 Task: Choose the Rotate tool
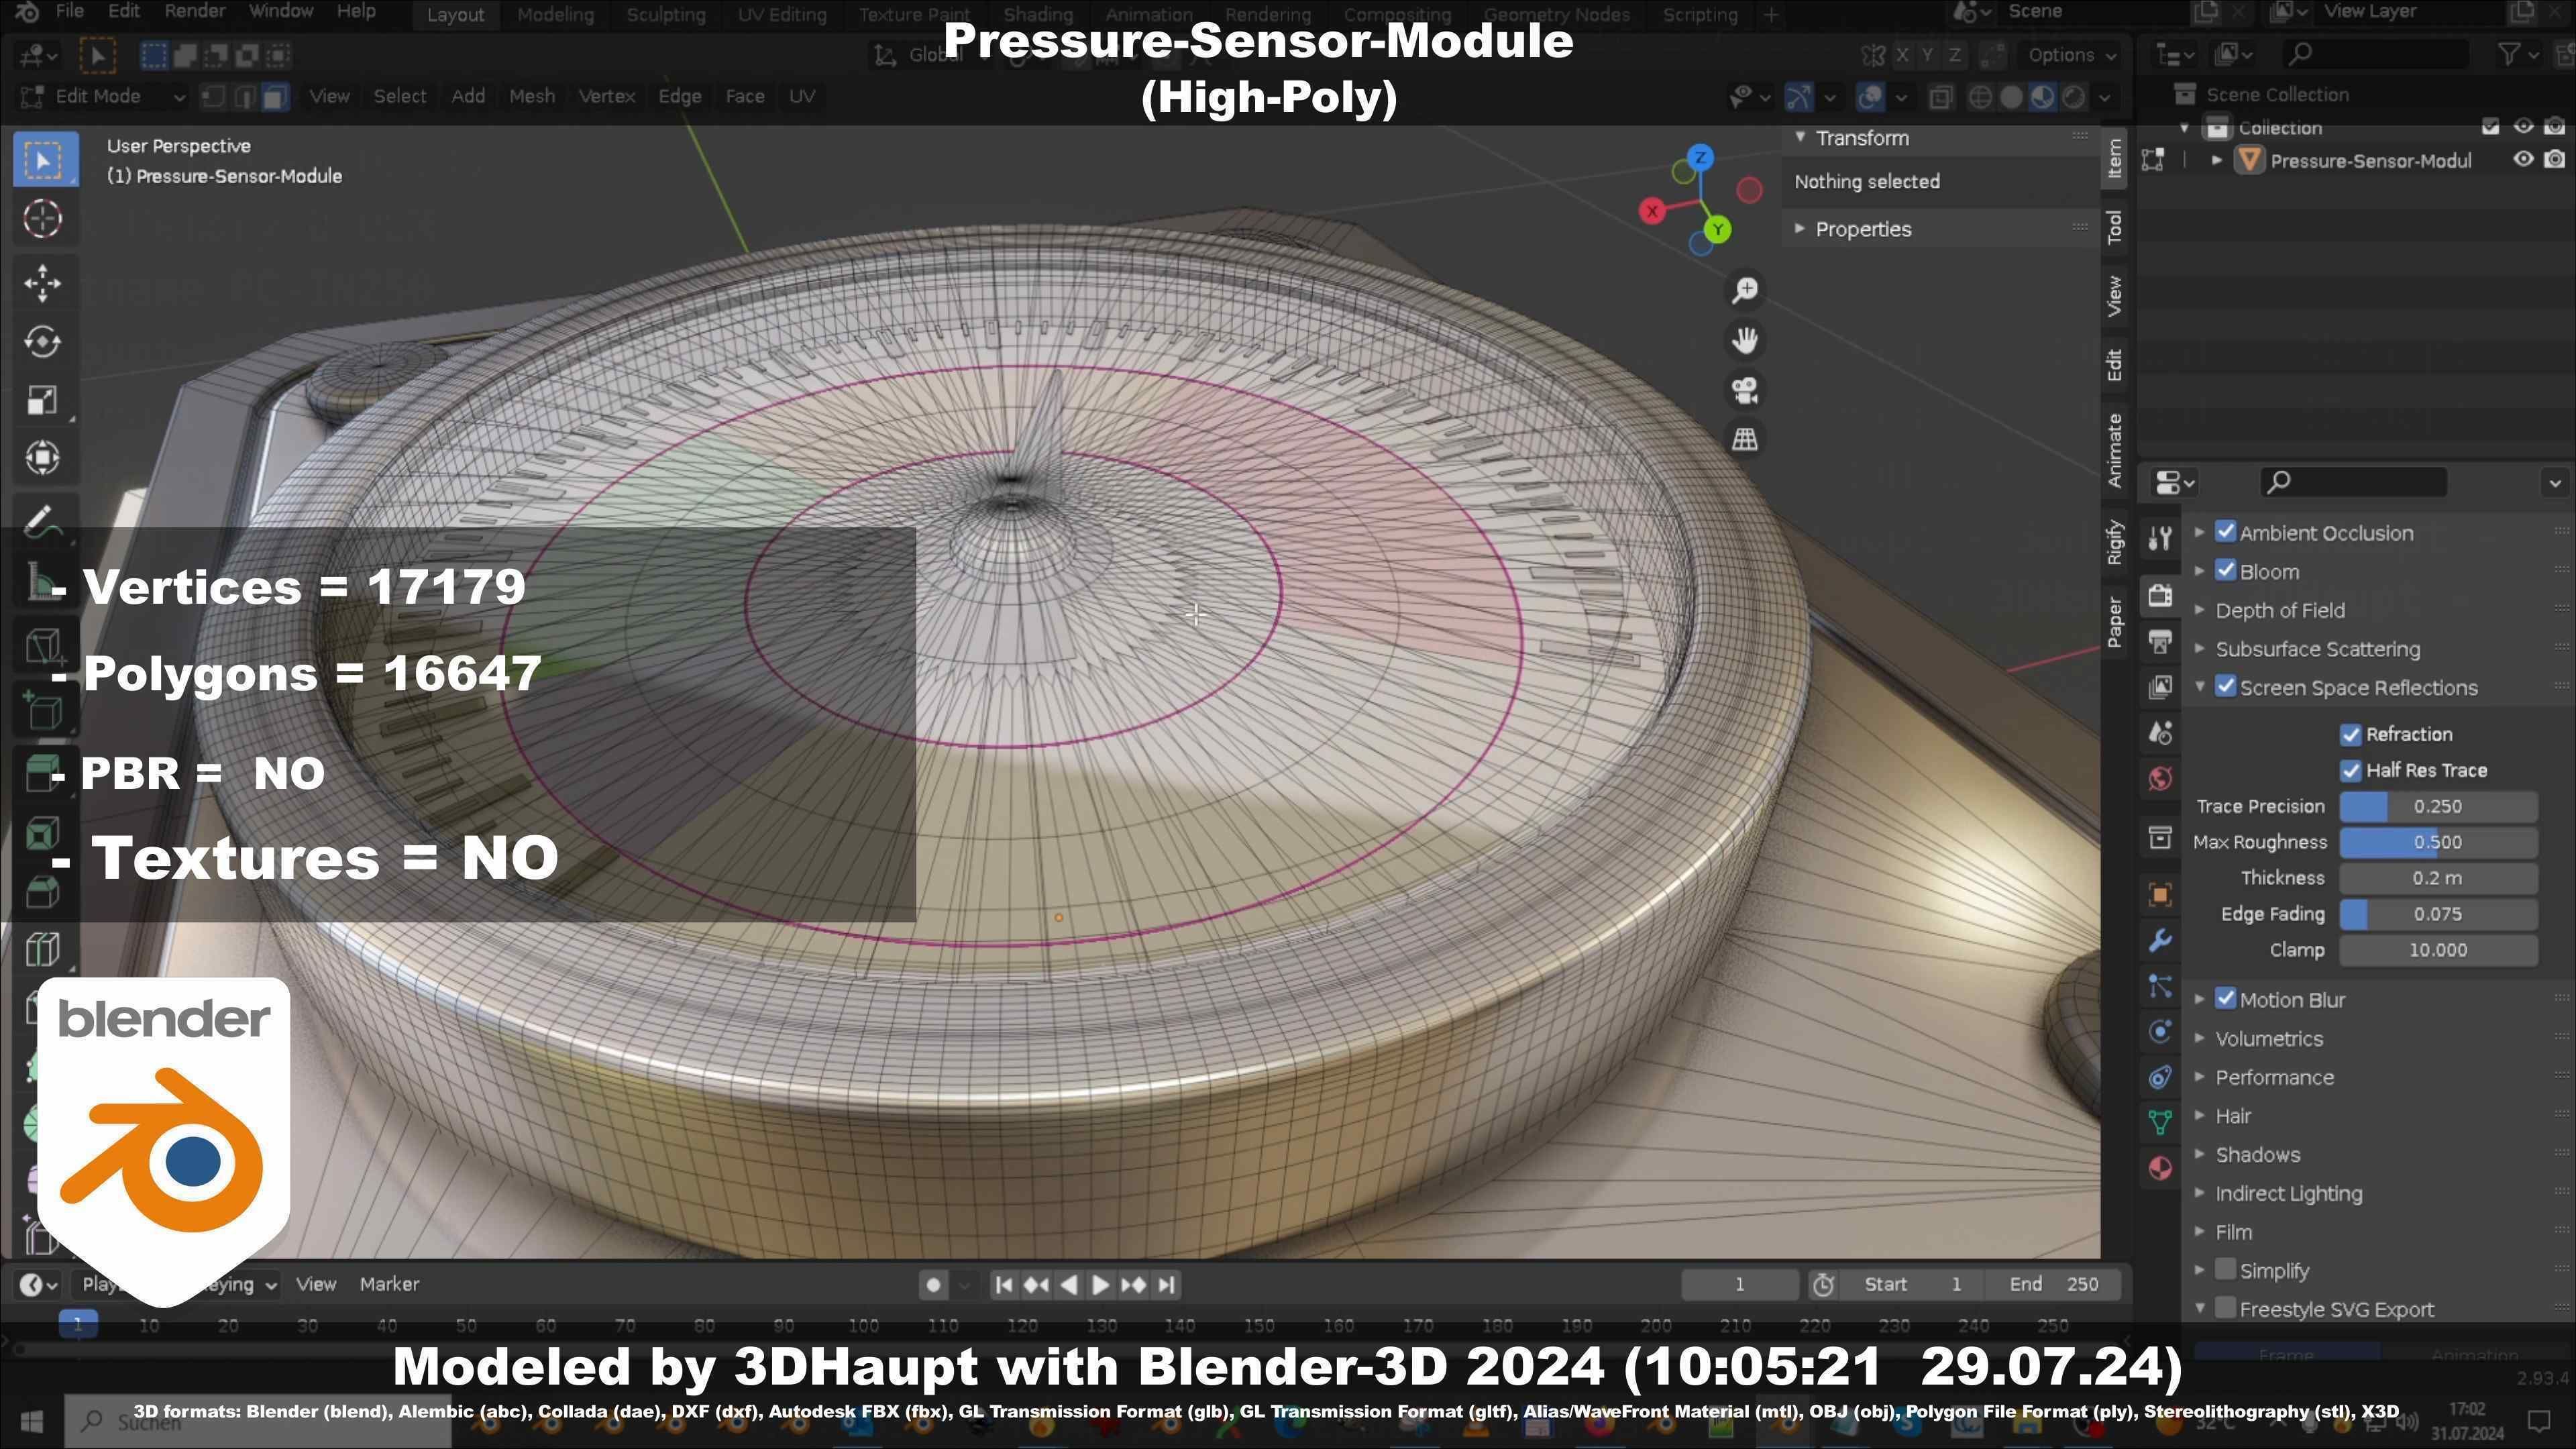pos(43,342)
